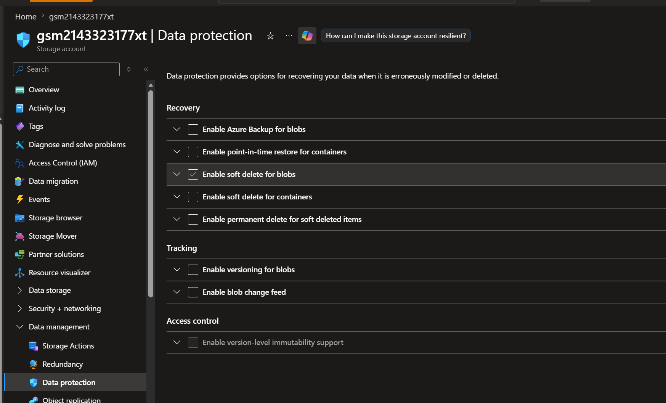Click the Storage Actions icon

pyautogui.click(x=34, y=346)
